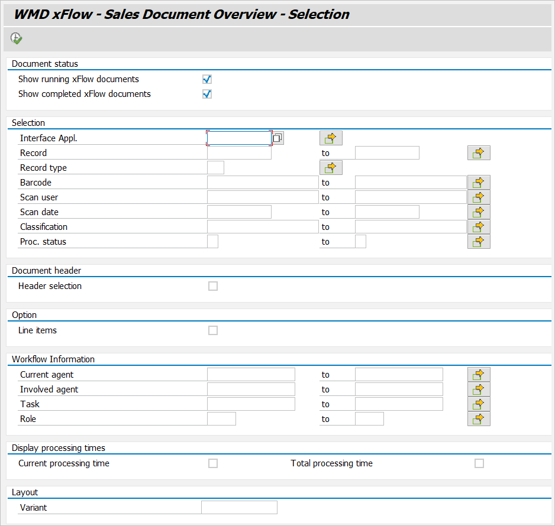Open multiple selection for Barcode
Image resolution: width=555 pixels, height=526 pixels.
pos(479,183)
